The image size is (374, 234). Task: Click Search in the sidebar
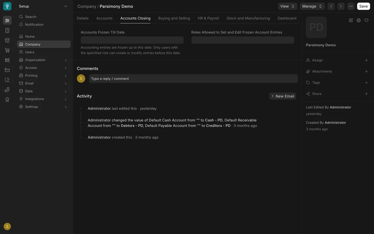(44, 17)
